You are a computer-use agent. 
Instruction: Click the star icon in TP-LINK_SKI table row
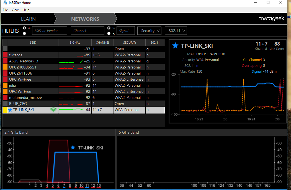coord(11,110)
